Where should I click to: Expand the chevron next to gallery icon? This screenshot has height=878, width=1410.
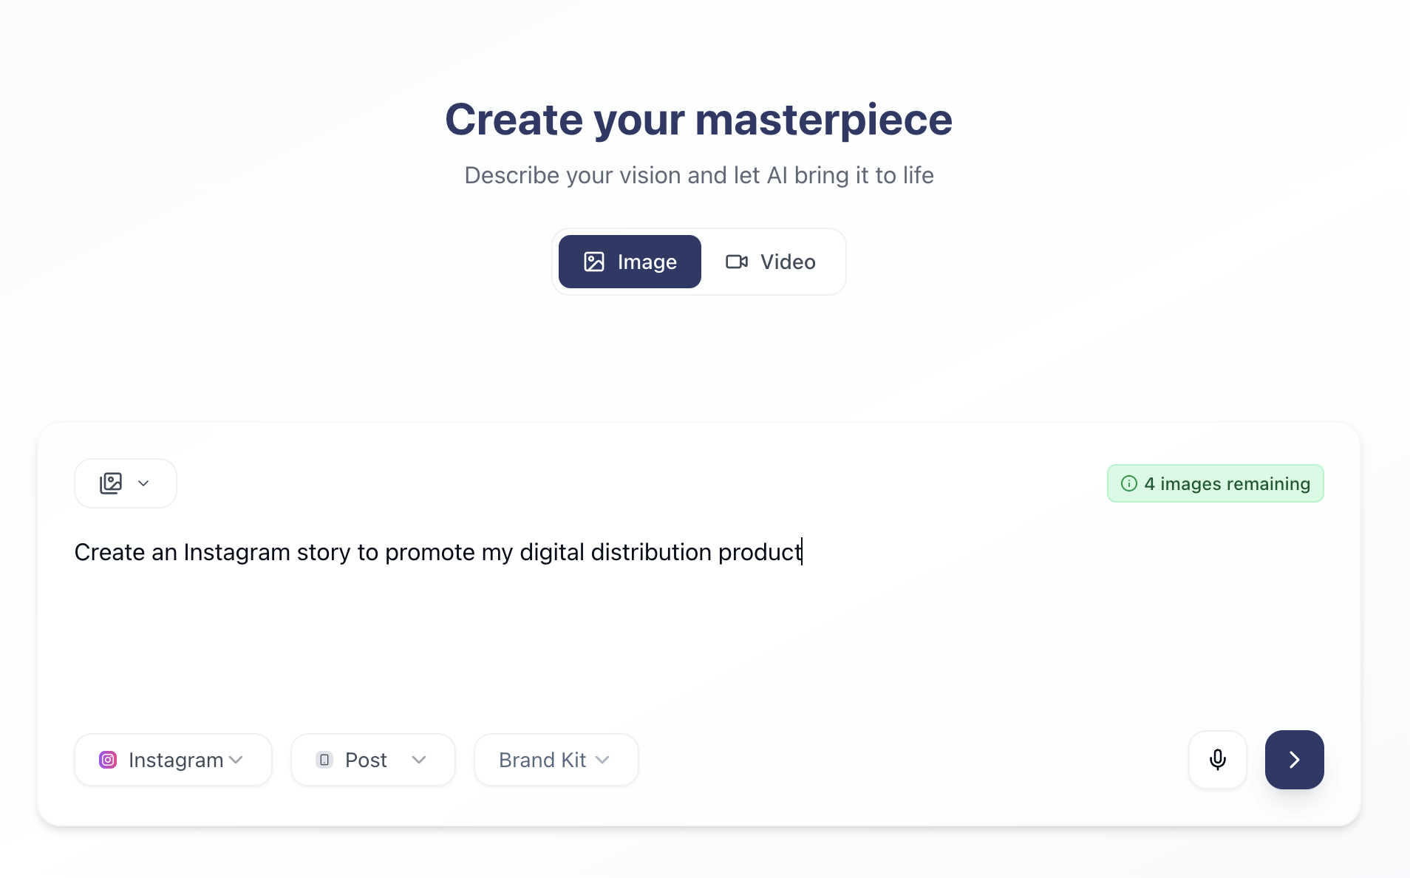143,483
